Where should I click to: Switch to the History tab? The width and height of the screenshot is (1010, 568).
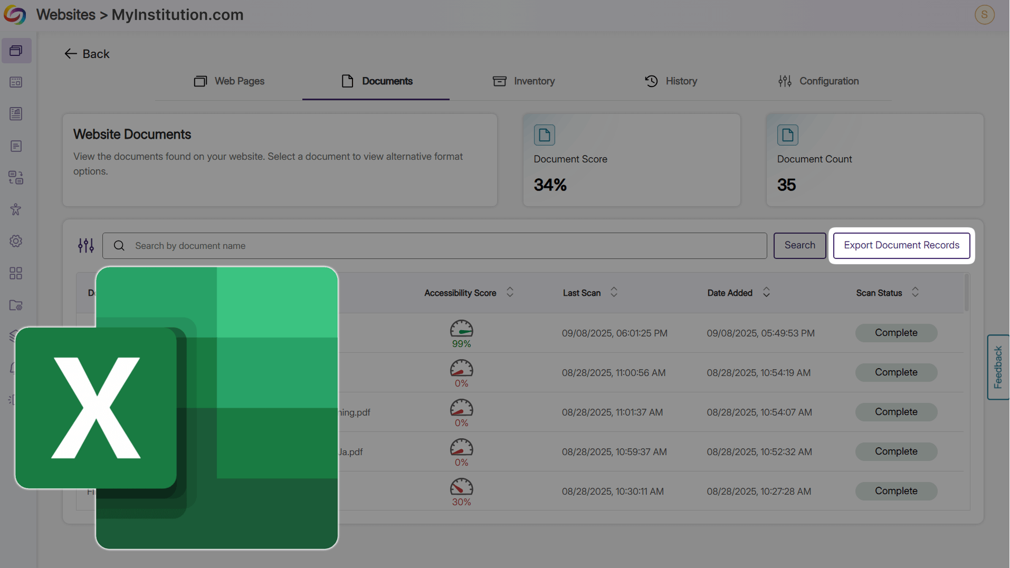(x=671, y=81)
